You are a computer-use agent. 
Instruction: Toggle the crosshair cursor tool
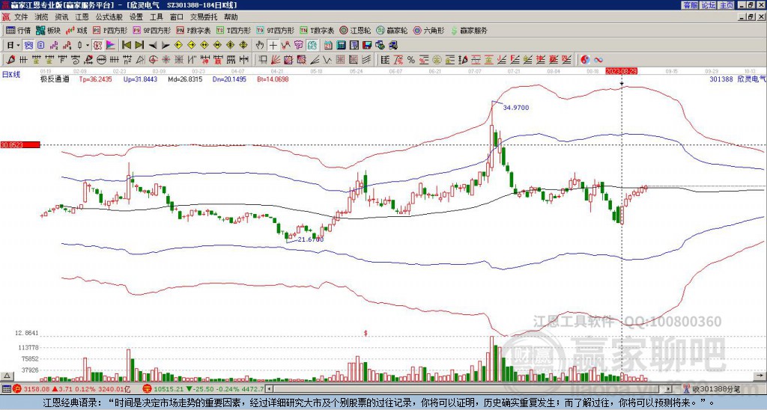[273, 46]
